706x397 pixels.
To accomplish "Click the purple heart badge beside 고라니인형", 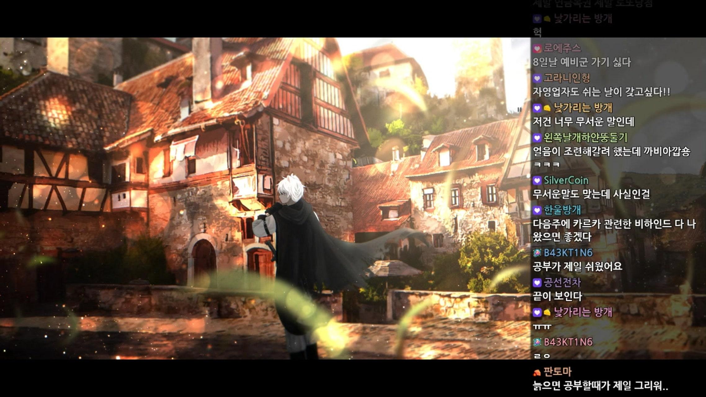I will [x=537, y=78].
